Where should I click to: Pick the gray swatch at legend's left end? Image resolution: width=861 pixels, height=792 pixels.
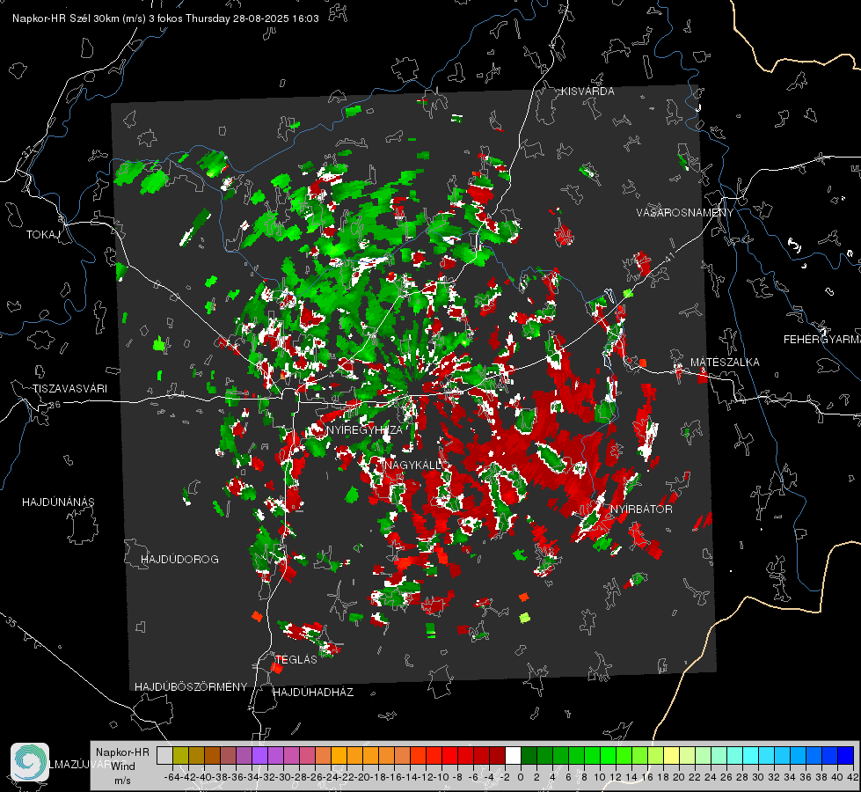(164, 755)
